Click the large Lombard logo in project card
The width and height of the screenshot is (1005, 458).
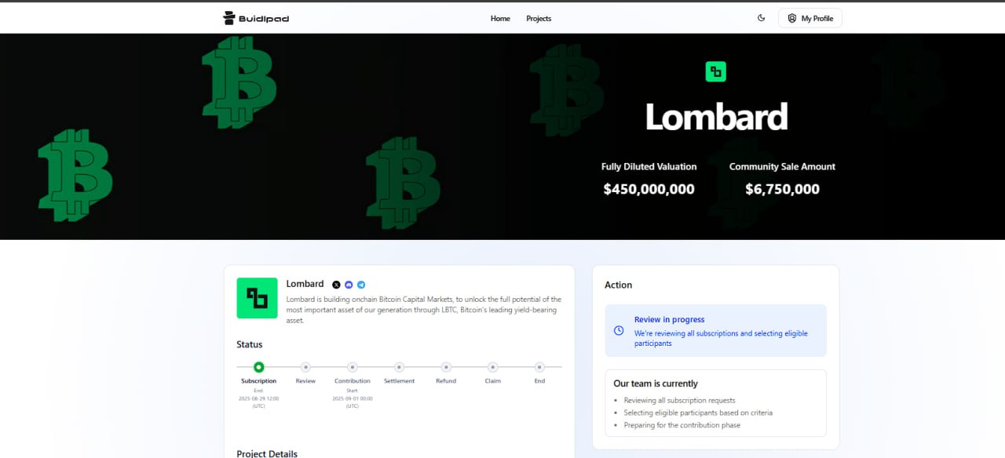click(x=257, y=298)
